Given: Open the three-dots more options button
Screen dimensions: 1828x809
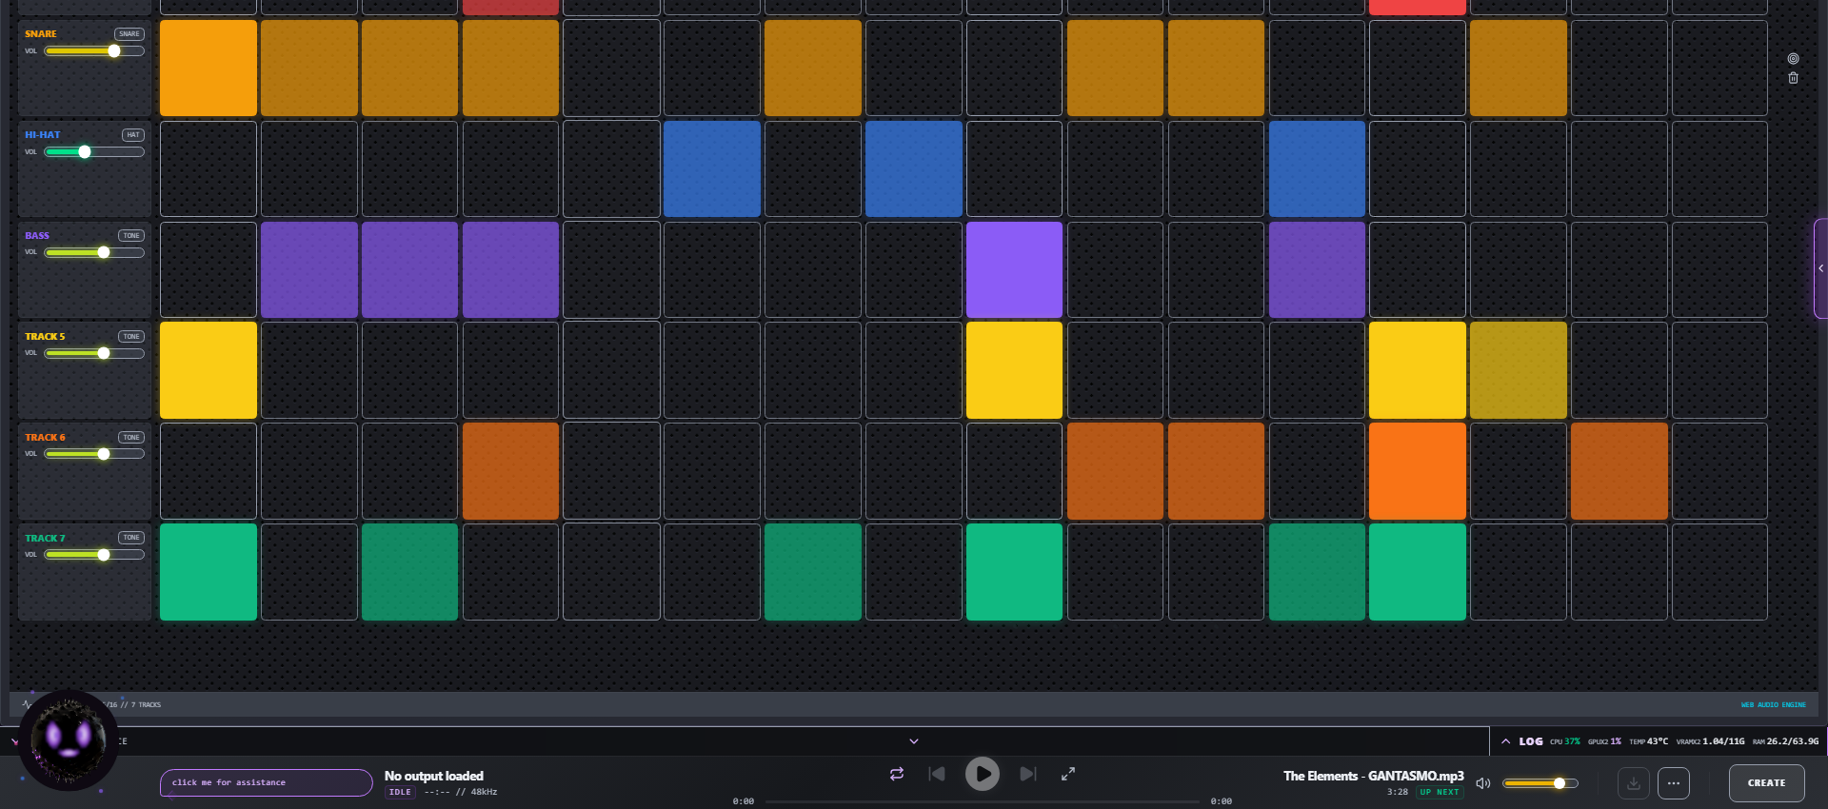Looking at the screenshot, I should (x=1674, y=783).
